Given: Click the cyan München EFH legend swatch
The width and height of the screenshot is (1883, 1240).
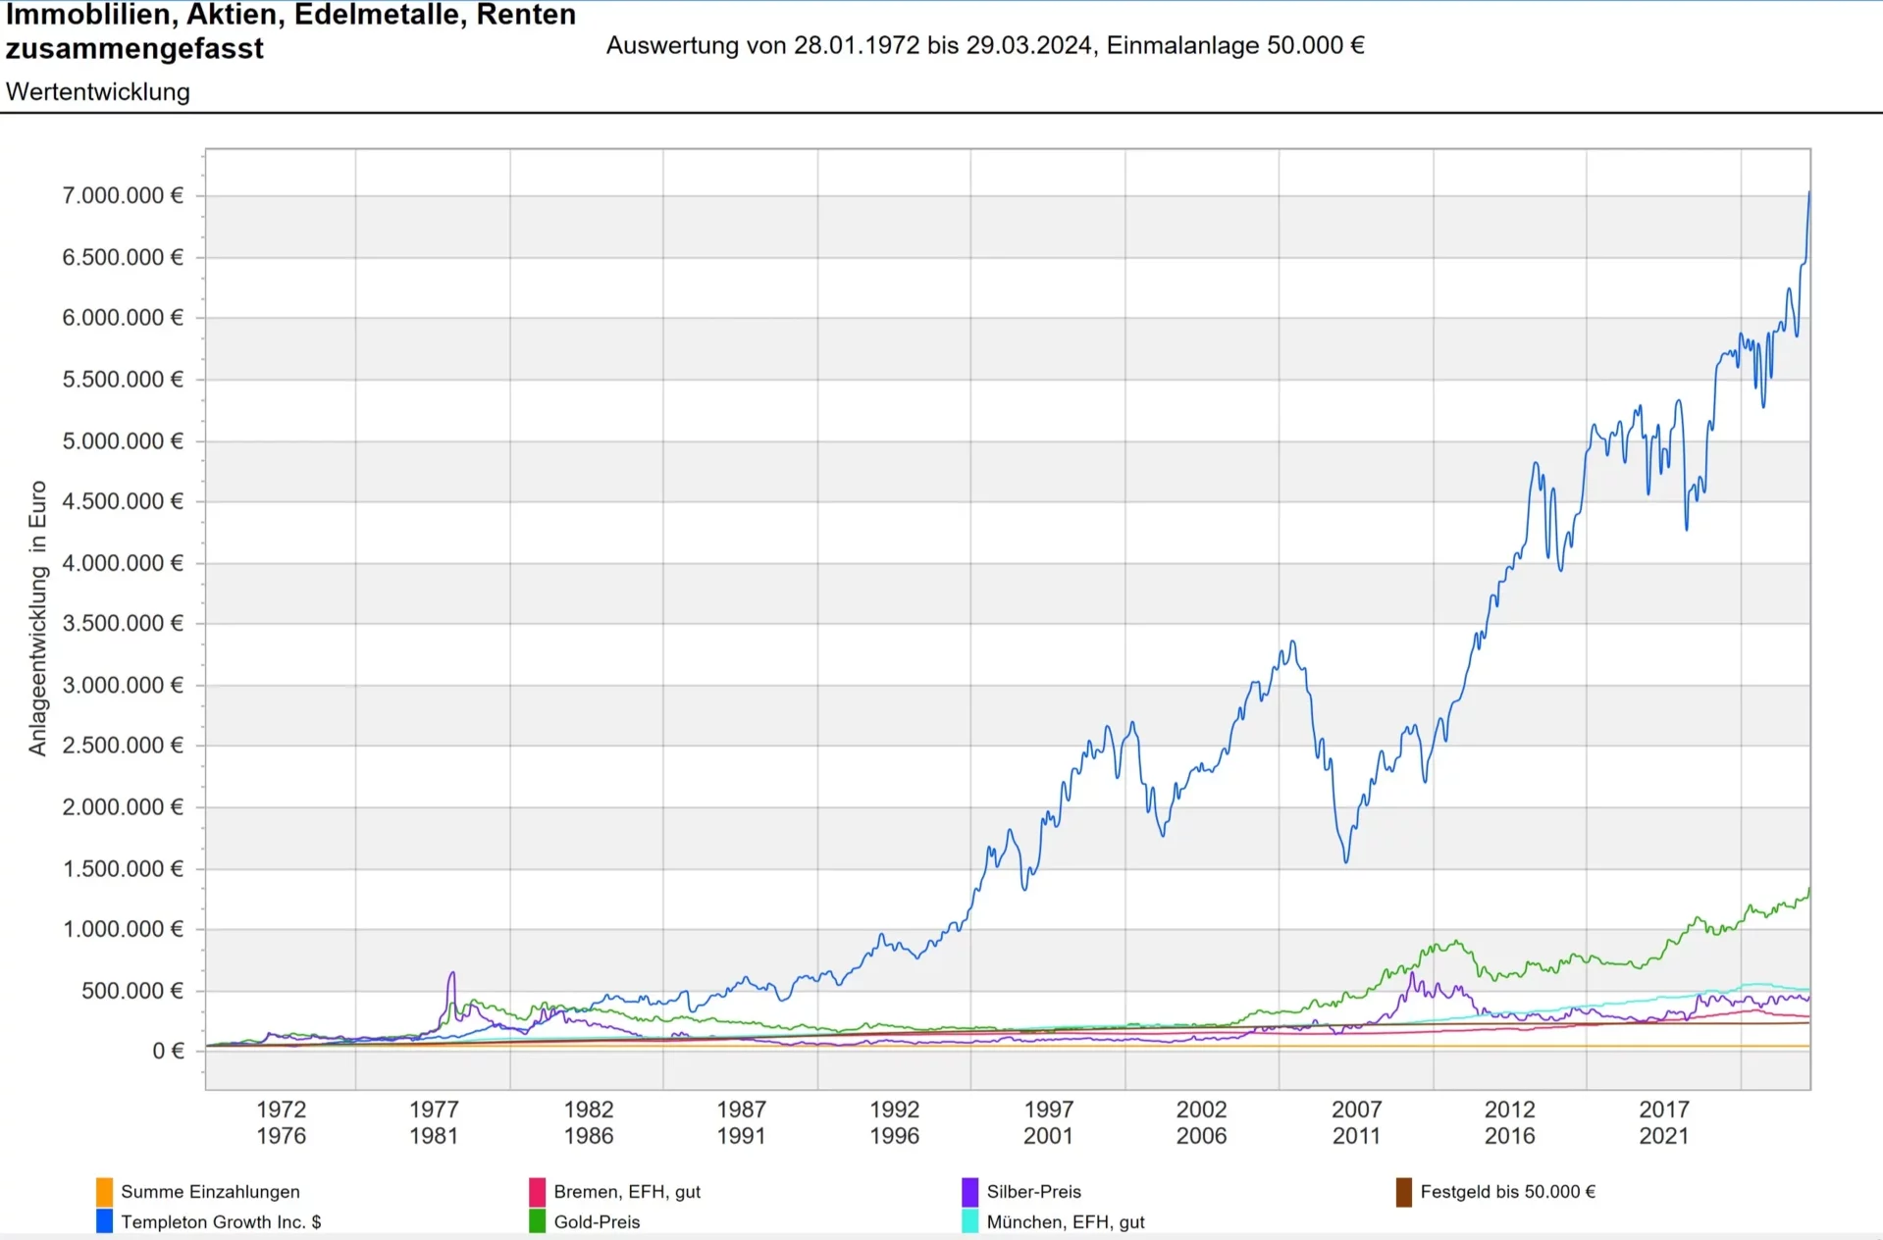Looking at the screenshot, I should click(969, 1221).
